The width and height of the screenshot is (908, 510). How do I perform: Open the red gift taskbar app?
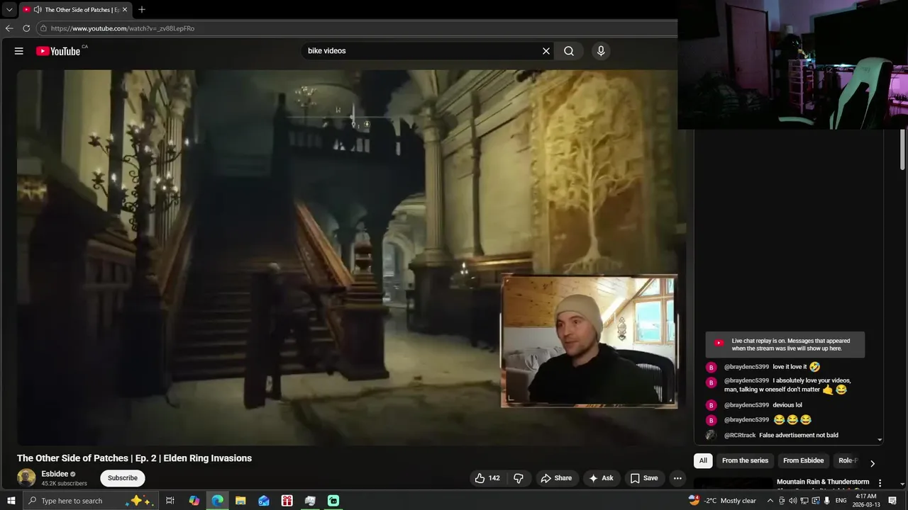[287, 501]
